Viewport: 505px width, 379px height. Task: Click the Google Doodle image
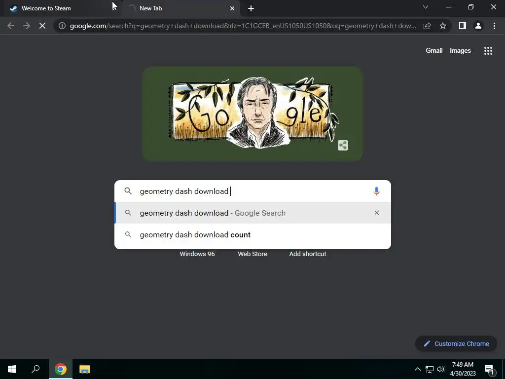[252, 114]
